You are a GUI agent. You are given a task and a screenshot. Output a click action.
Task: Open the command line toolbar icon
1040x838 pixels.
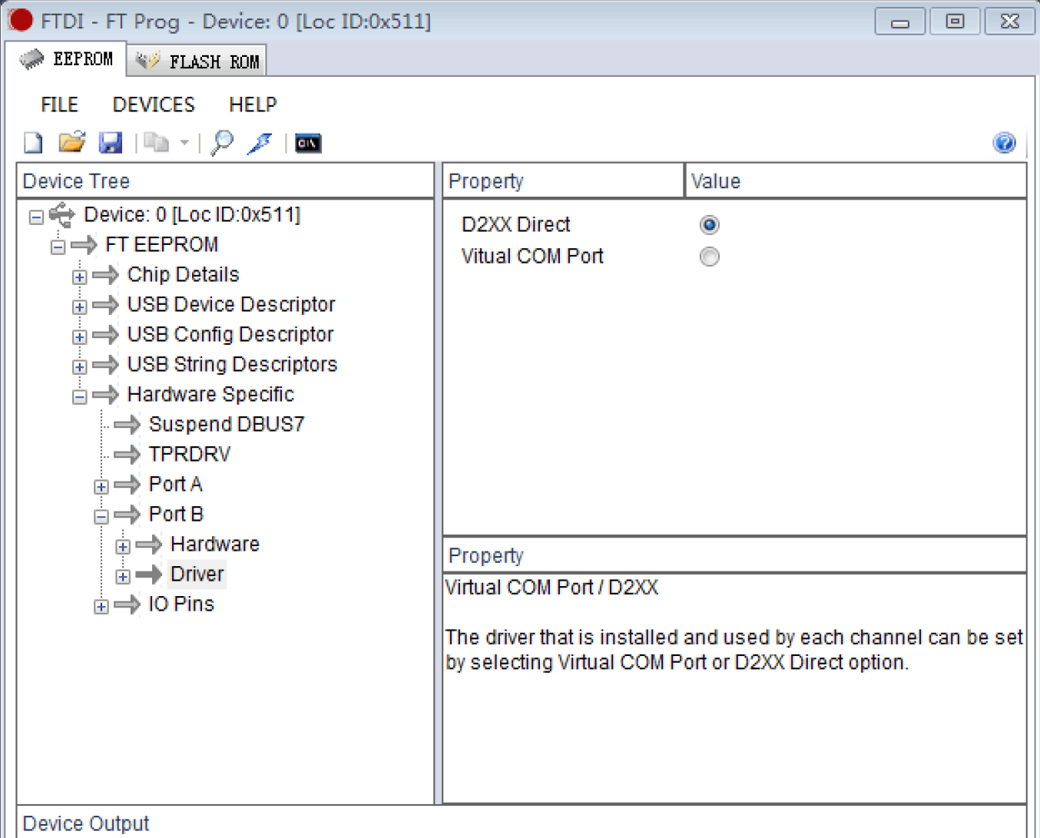[308, 143]
